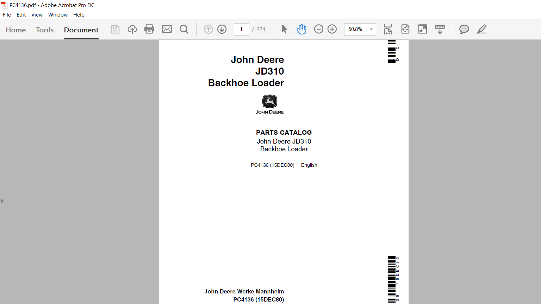The width and height of the screenshot is (541, 304).
Task: Click the 'English' language text
Action: pos(309,165)
